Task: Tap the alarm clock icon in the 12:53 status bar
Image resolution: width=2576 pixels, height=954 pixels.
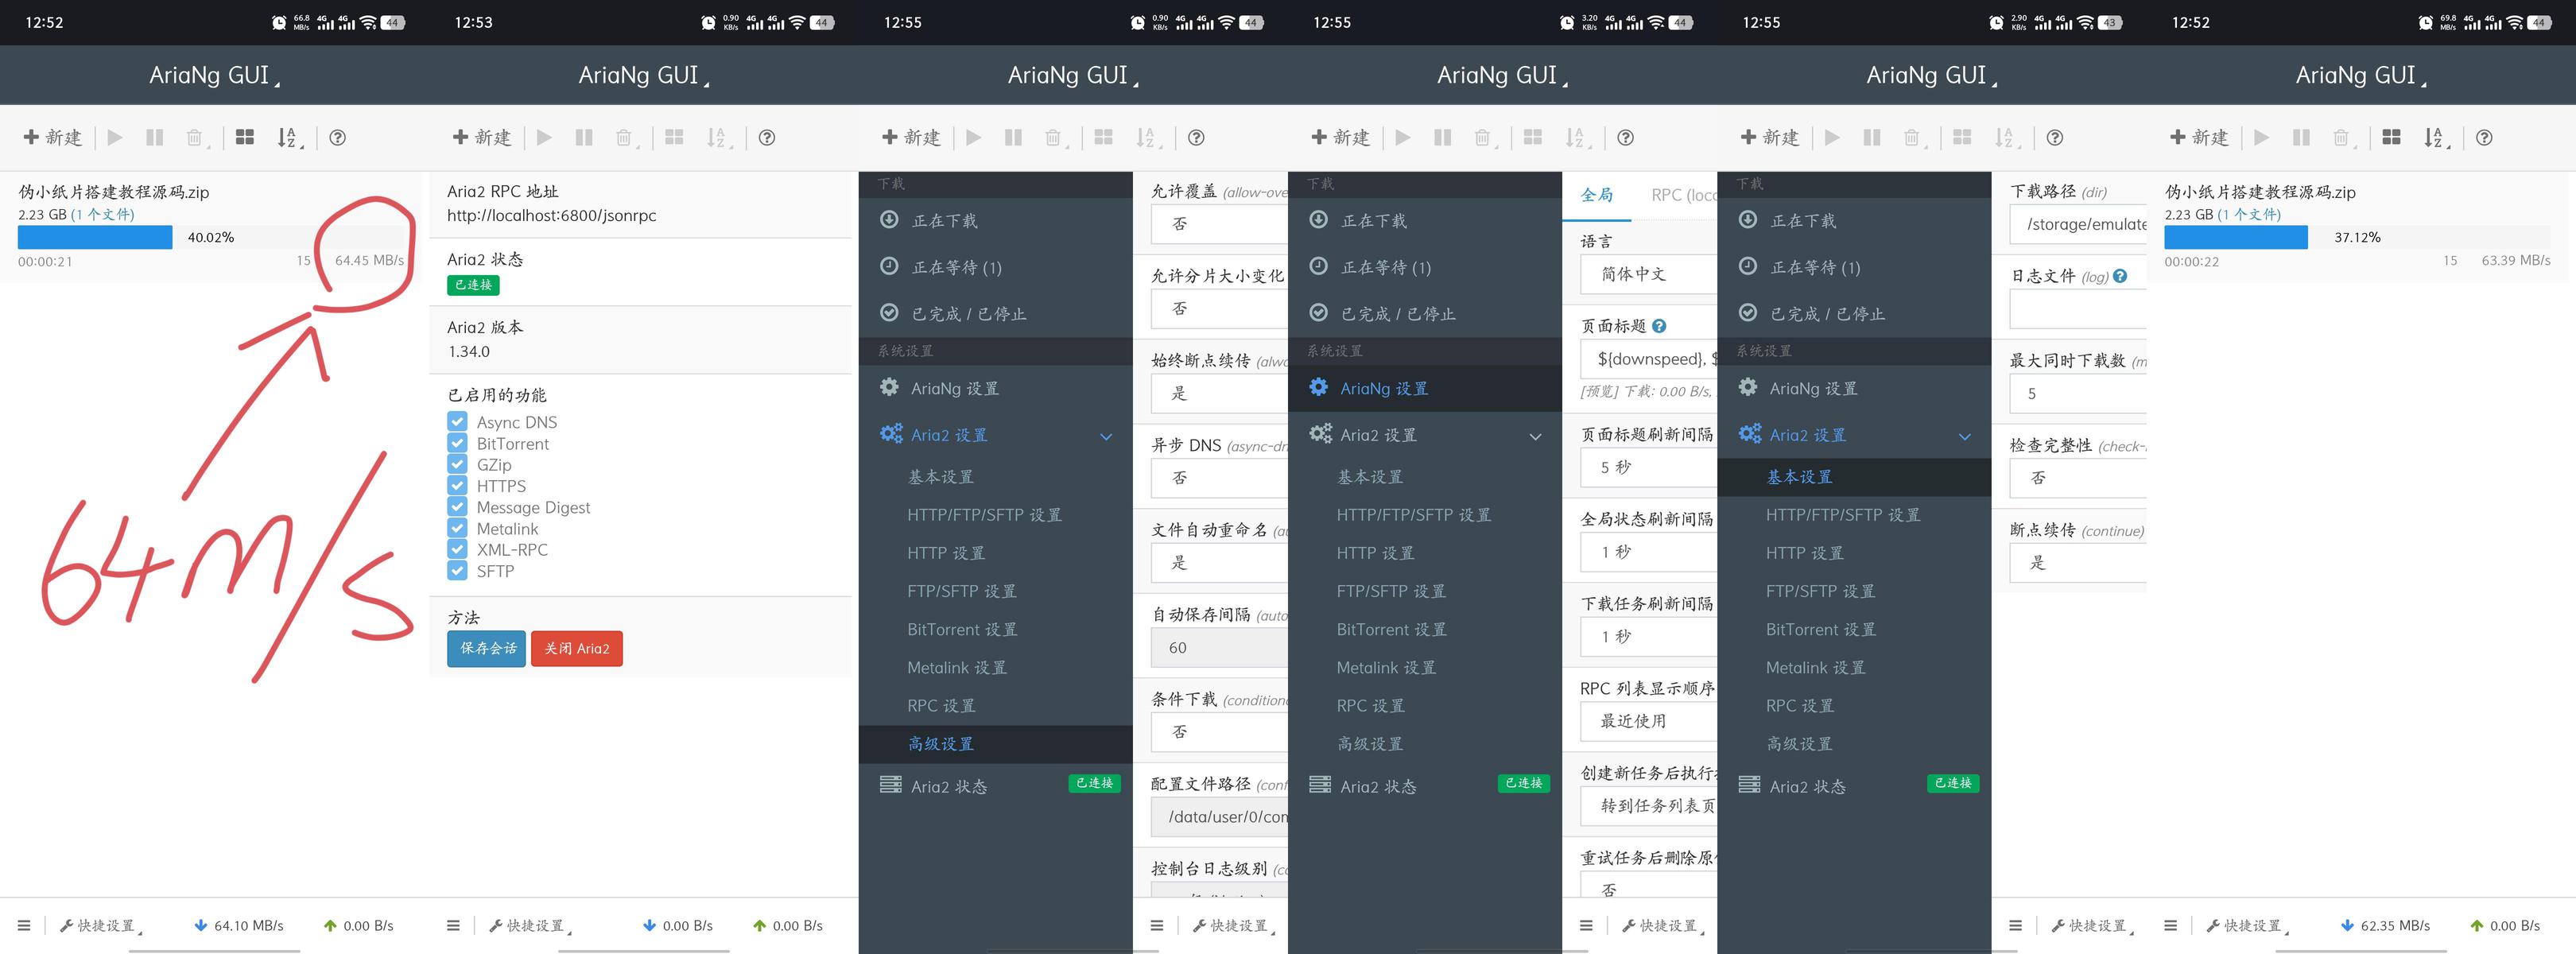Action: (x=708, y=22)
